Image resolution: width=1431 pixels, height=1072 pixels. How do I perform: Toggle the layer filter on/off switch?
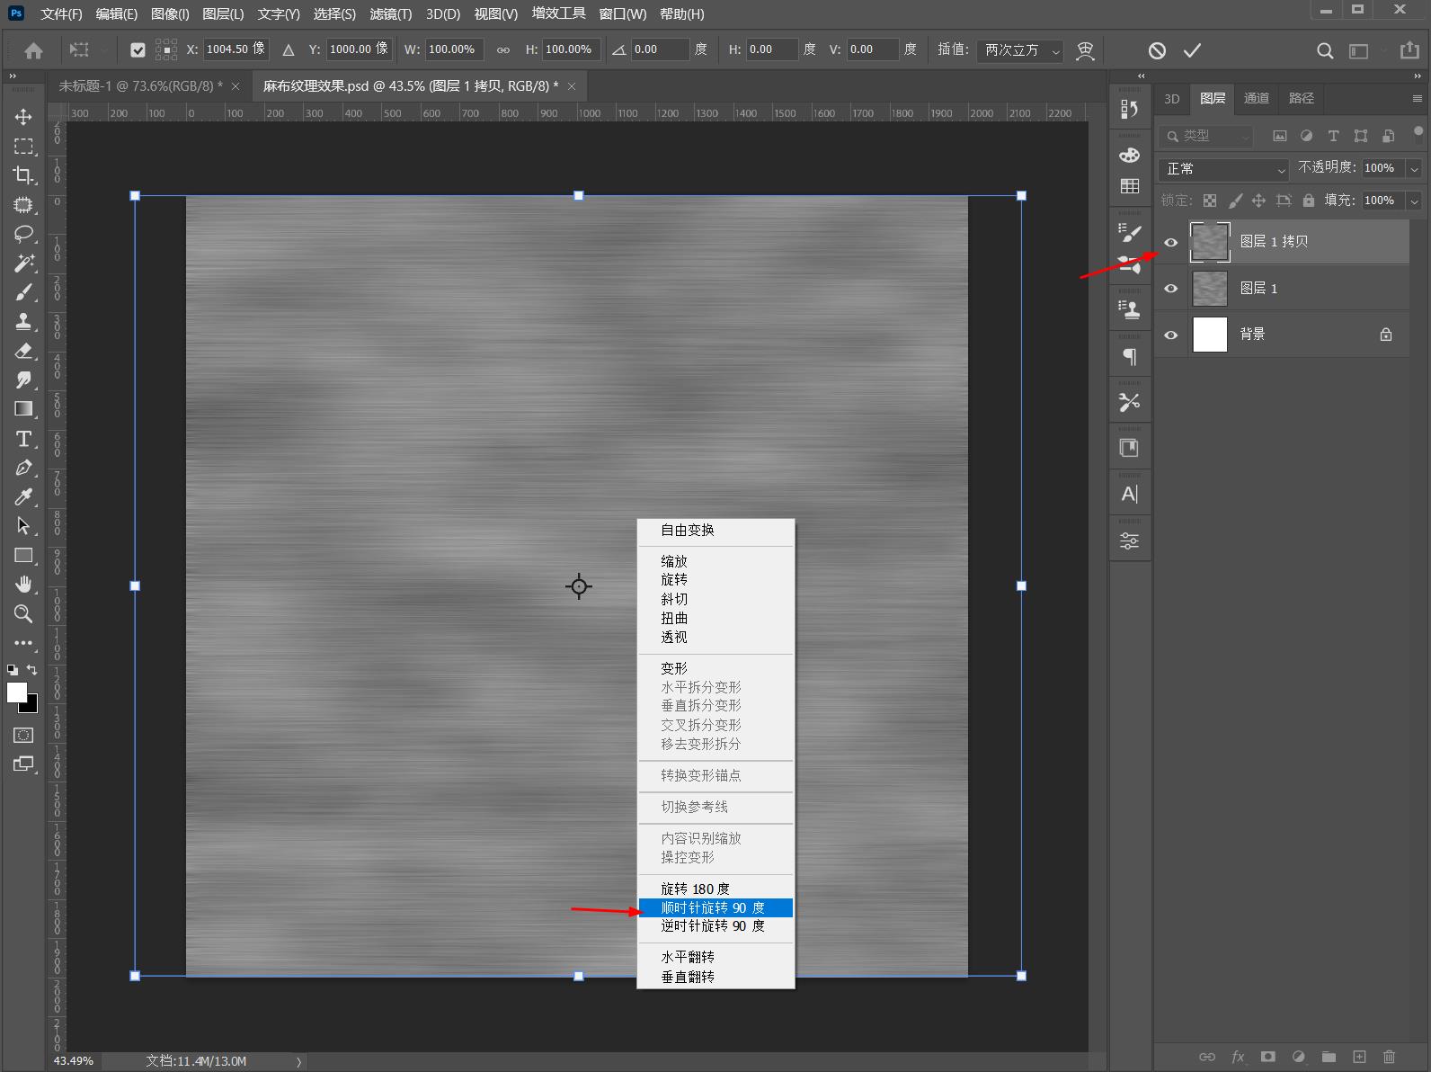point(1418,134)
